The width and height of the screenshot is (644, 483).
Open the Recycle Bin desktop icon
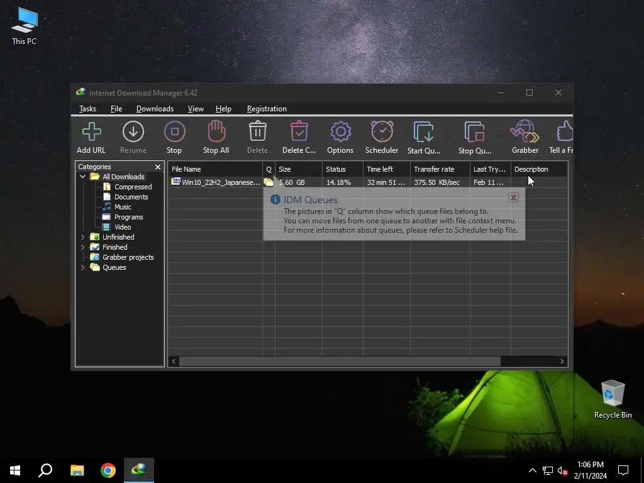[x=613, y=399]
